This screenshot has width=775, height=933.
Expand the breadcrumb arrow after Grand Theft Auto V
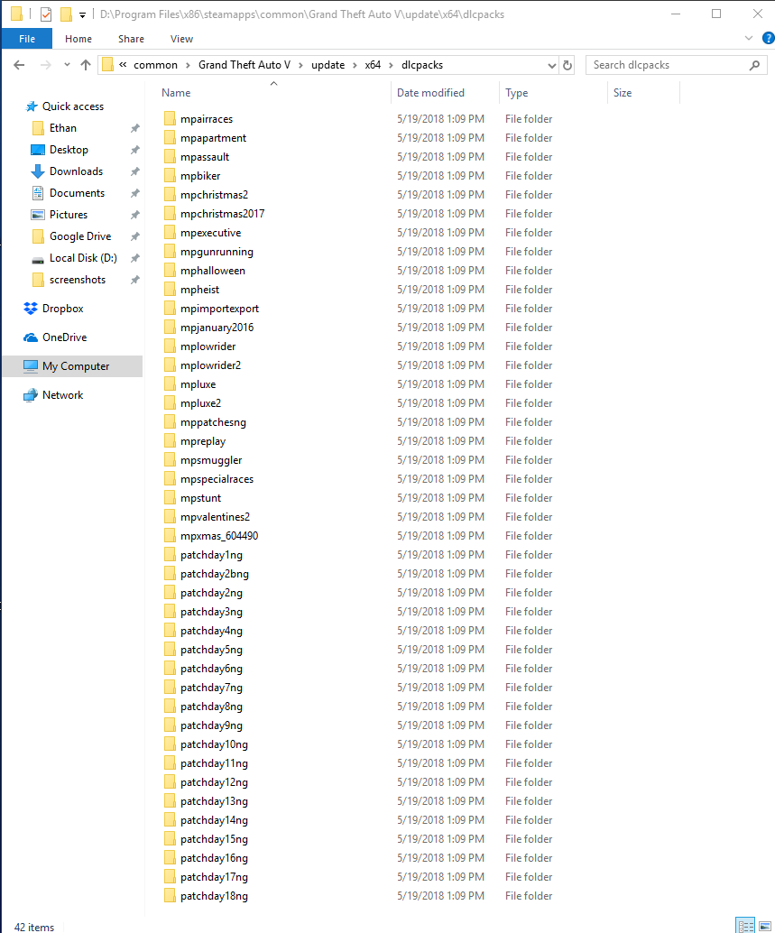click(300, 65)
